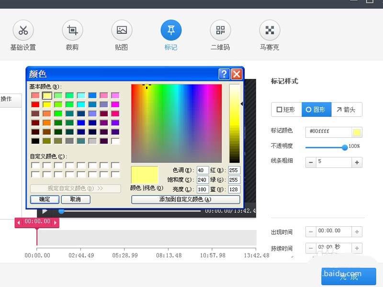Select the 二维码 (QR code) tool icon
Viewport: 383px width, 287px height.
(220, 30)
